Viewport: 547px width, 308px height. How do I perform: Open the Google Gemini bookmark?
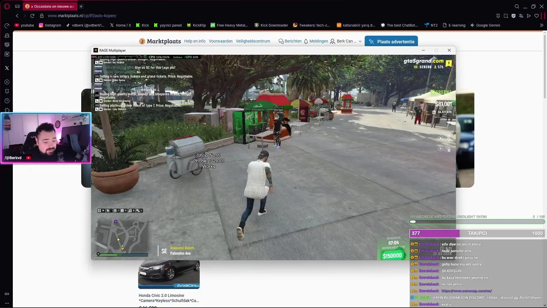[485, 25]
